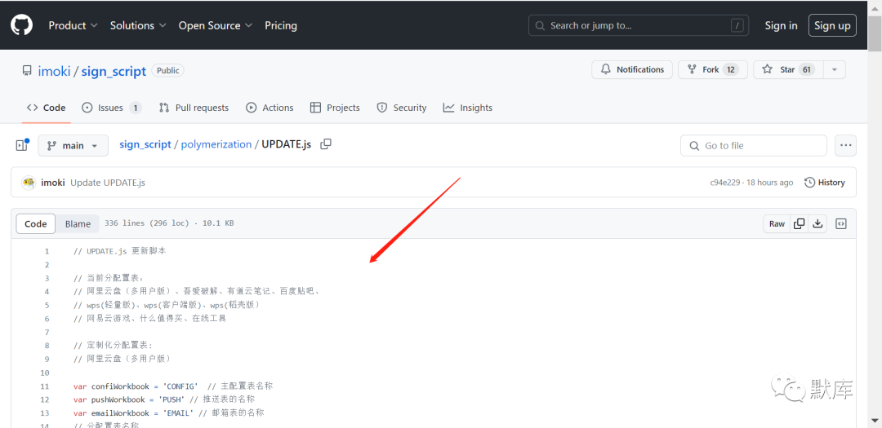Open the sign_script repository link
The width and height of the screenshot is (882, 428).
(x=114, y=72)
